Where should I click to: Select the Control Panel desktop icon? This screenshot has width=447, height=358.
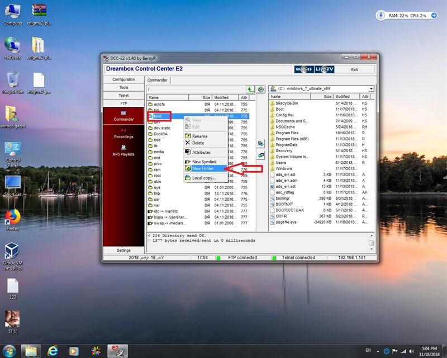pos(13,154)
